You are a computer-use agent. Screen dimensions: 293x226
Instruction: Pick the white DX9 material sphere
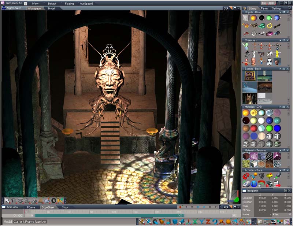point(262,121)
